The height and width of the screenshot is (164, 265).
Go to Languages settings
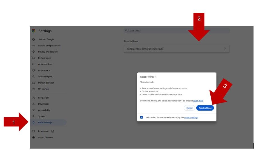point(43,98)
